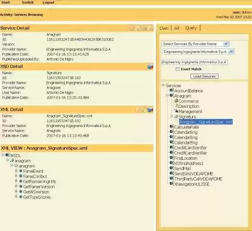Viewport: 252px width, 231px height.
Task: Click the GetWSVersion operation gear icon
Action: (21, 192)
